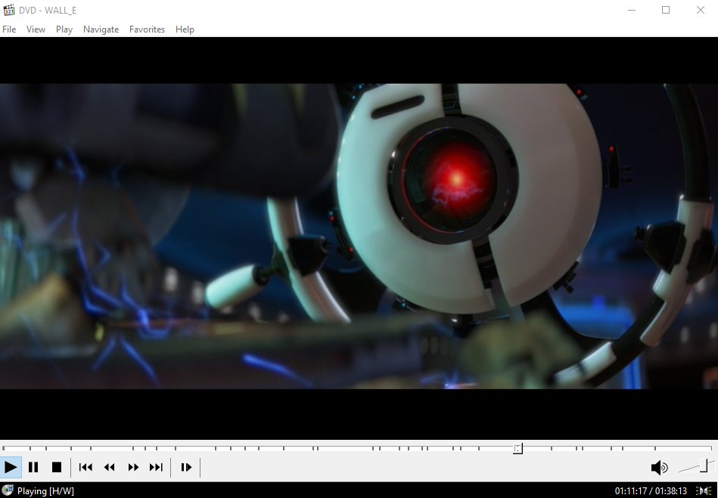Click the seek bar position thumb
The image size is (718, 498).
pos(518,449)
